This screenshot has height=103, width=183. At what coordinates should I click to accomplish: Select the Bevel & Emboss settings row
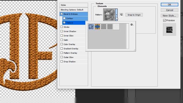tap(74, 14)
